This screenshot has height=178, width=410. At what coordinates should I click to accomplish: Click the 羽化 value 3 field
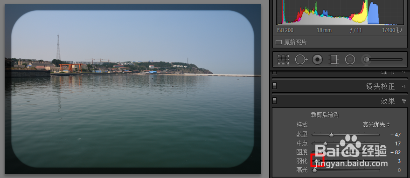pyautogui.click(x=399, y=161)
